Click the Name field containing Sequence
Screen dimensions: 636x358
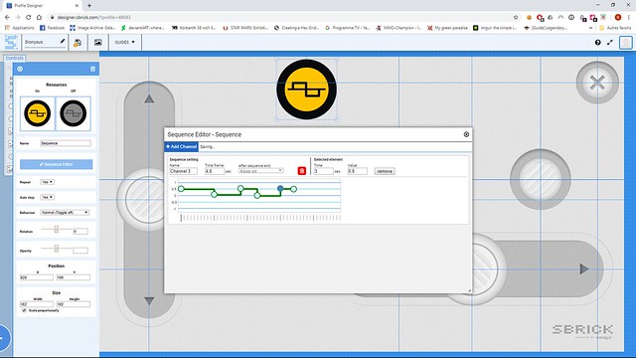[x=66, y=143]
